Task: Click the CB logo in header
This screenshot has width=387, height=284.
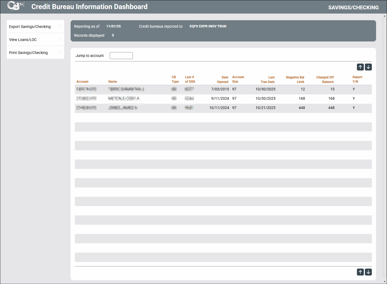Action: coord(15,6)
